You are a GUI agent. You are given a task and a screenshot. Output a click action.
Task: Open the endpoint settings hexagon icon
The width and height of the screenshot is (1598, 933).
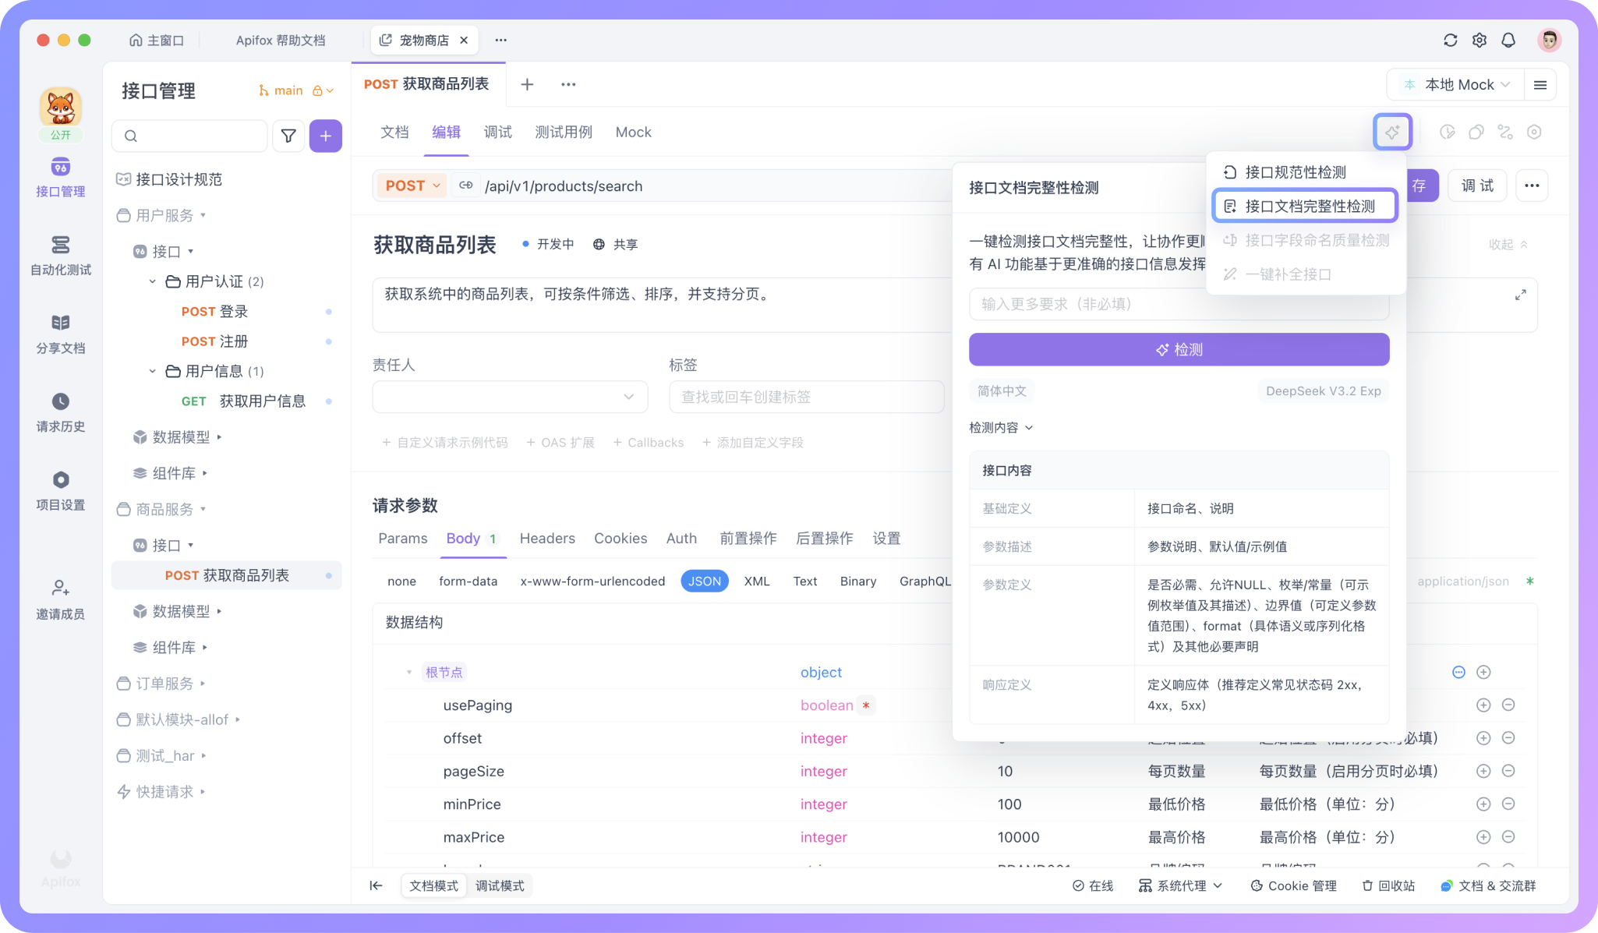pyautogui.click(x=1535, y=132)
